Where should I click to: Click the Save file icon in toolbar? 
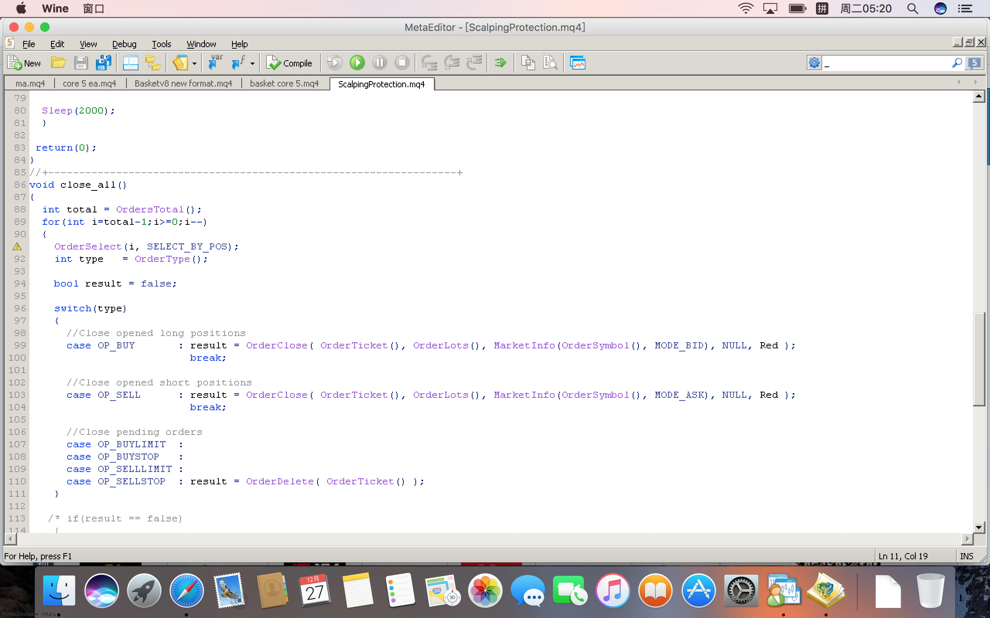point(81,63)
